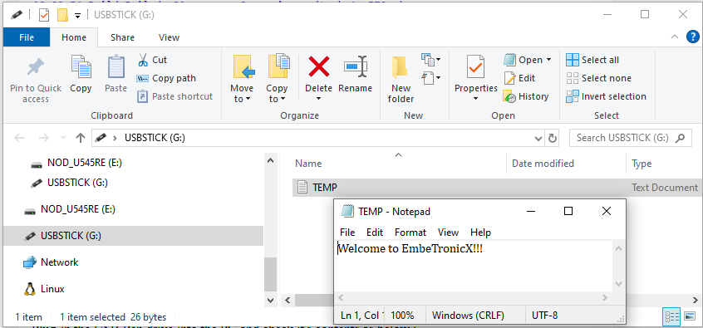Click in the Notepad text area
Image resolution: width=703 pixels, height=328 pixels.
(x=474, y=267)
